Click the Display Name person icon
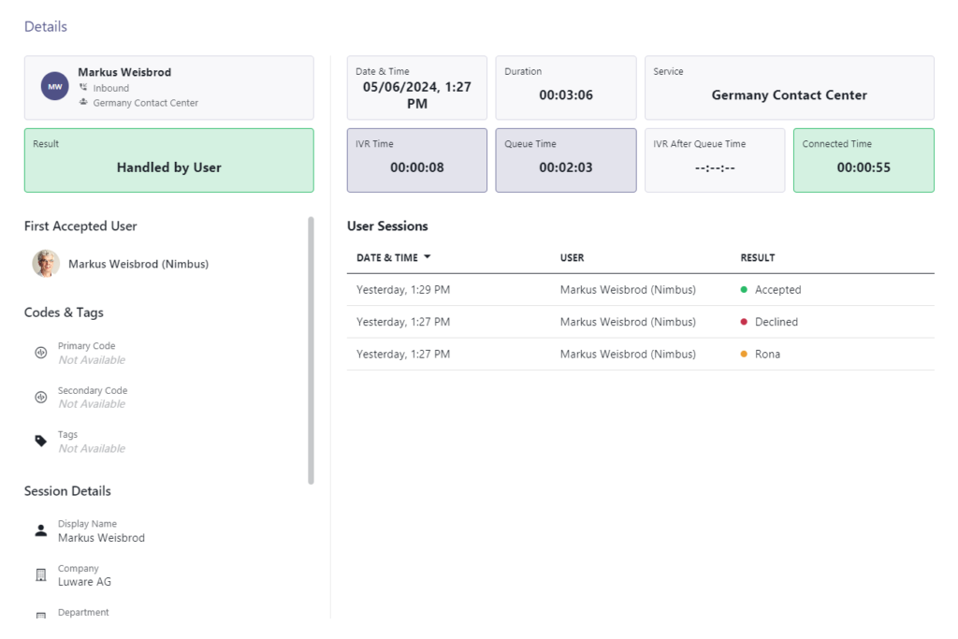The width and height of the screenshot is (958, 639). (40, 530)
